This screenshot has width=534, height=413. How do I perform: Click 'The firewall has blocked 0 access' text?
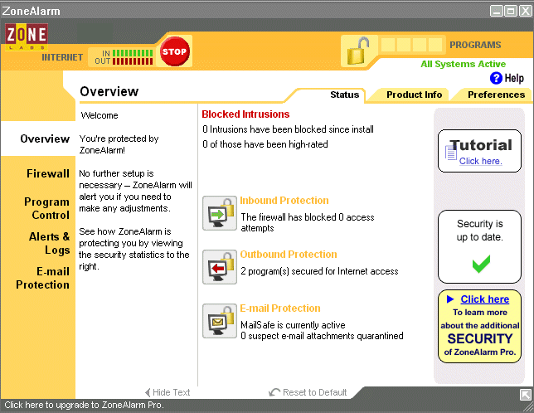[x=308, y=217]
